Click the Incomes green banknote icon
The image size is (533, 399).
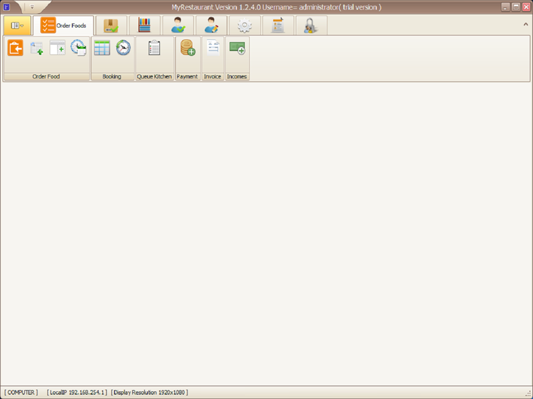click(237, 48)
